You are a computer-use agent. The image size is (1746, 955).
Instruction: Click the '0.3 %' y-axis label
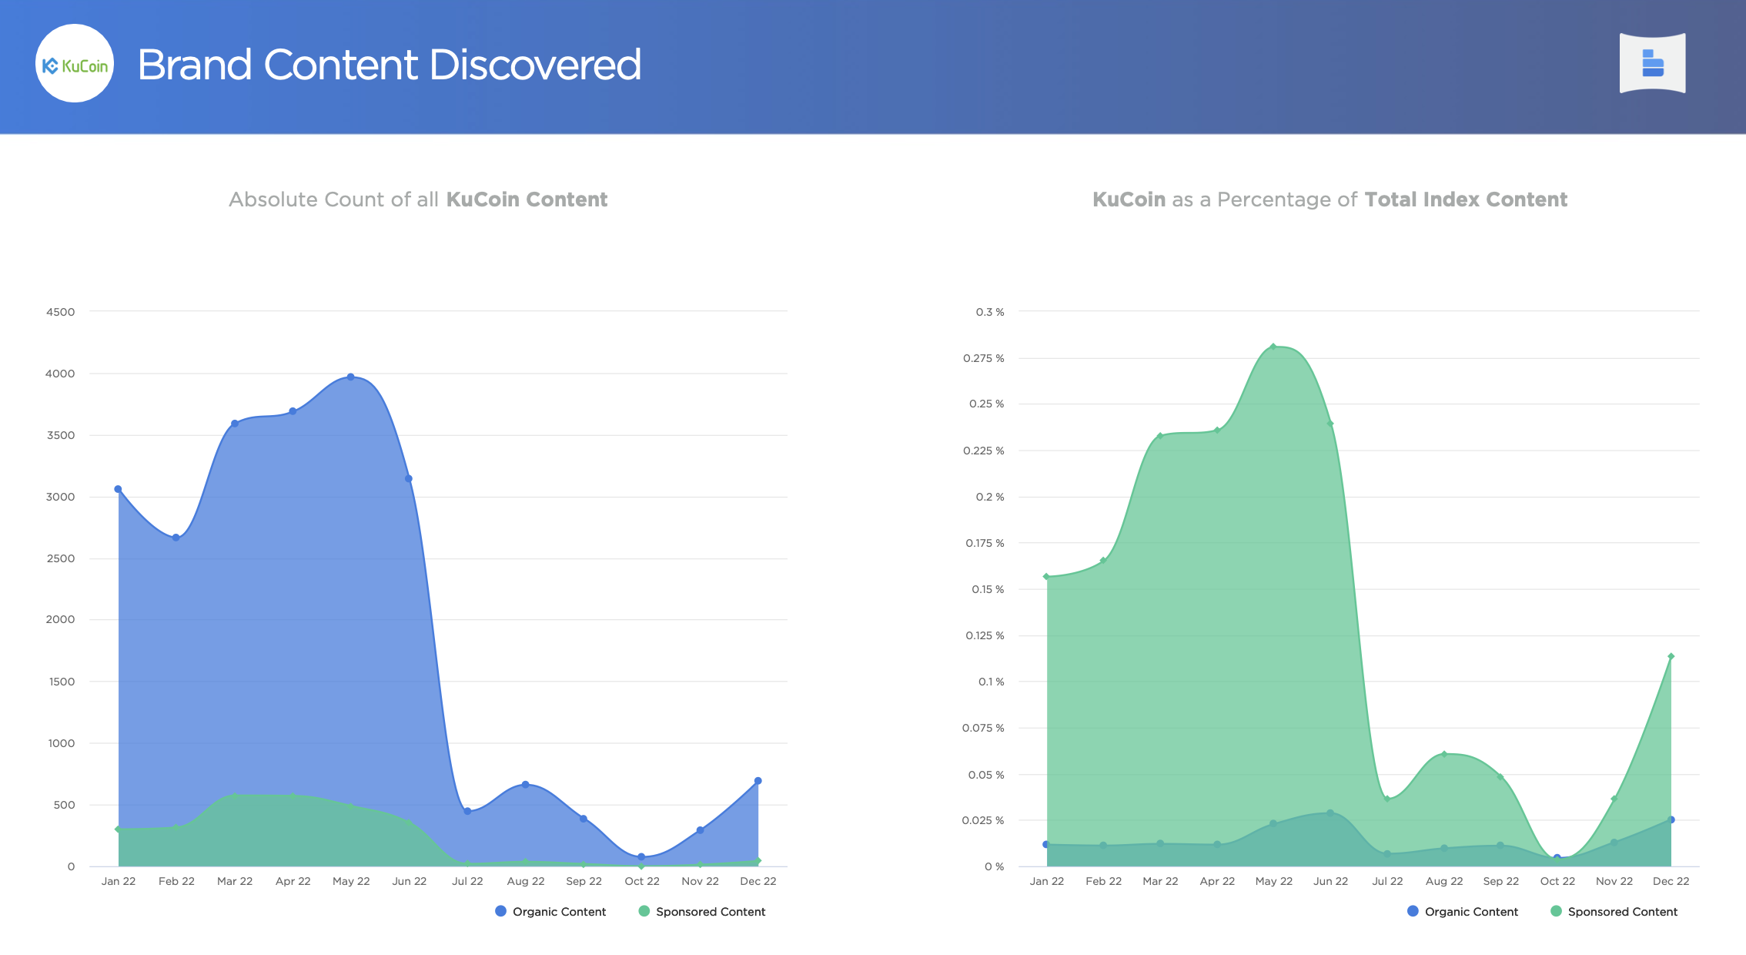coord(990,312)
